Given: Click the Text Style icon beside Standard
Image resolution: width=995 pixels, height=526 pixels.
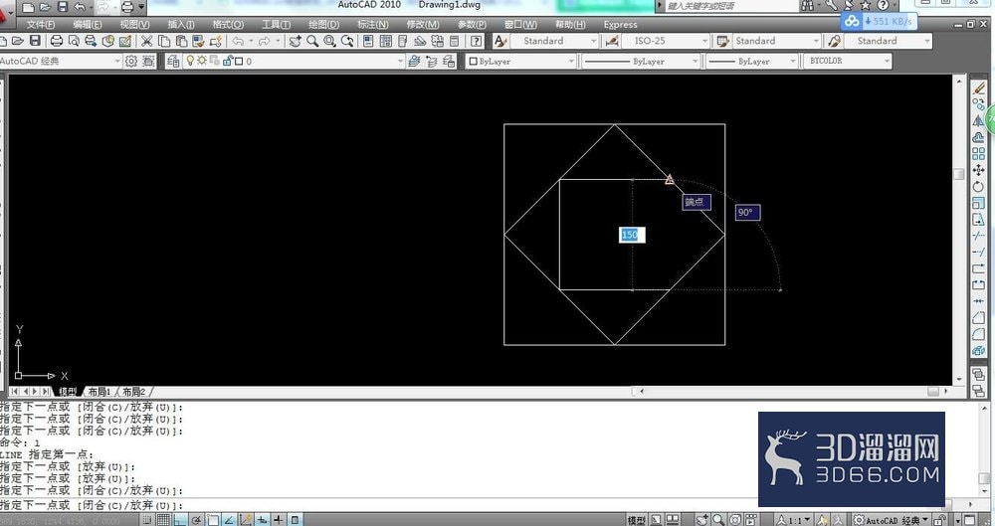Looking at the screenshot, I should (x=500, y=41).
